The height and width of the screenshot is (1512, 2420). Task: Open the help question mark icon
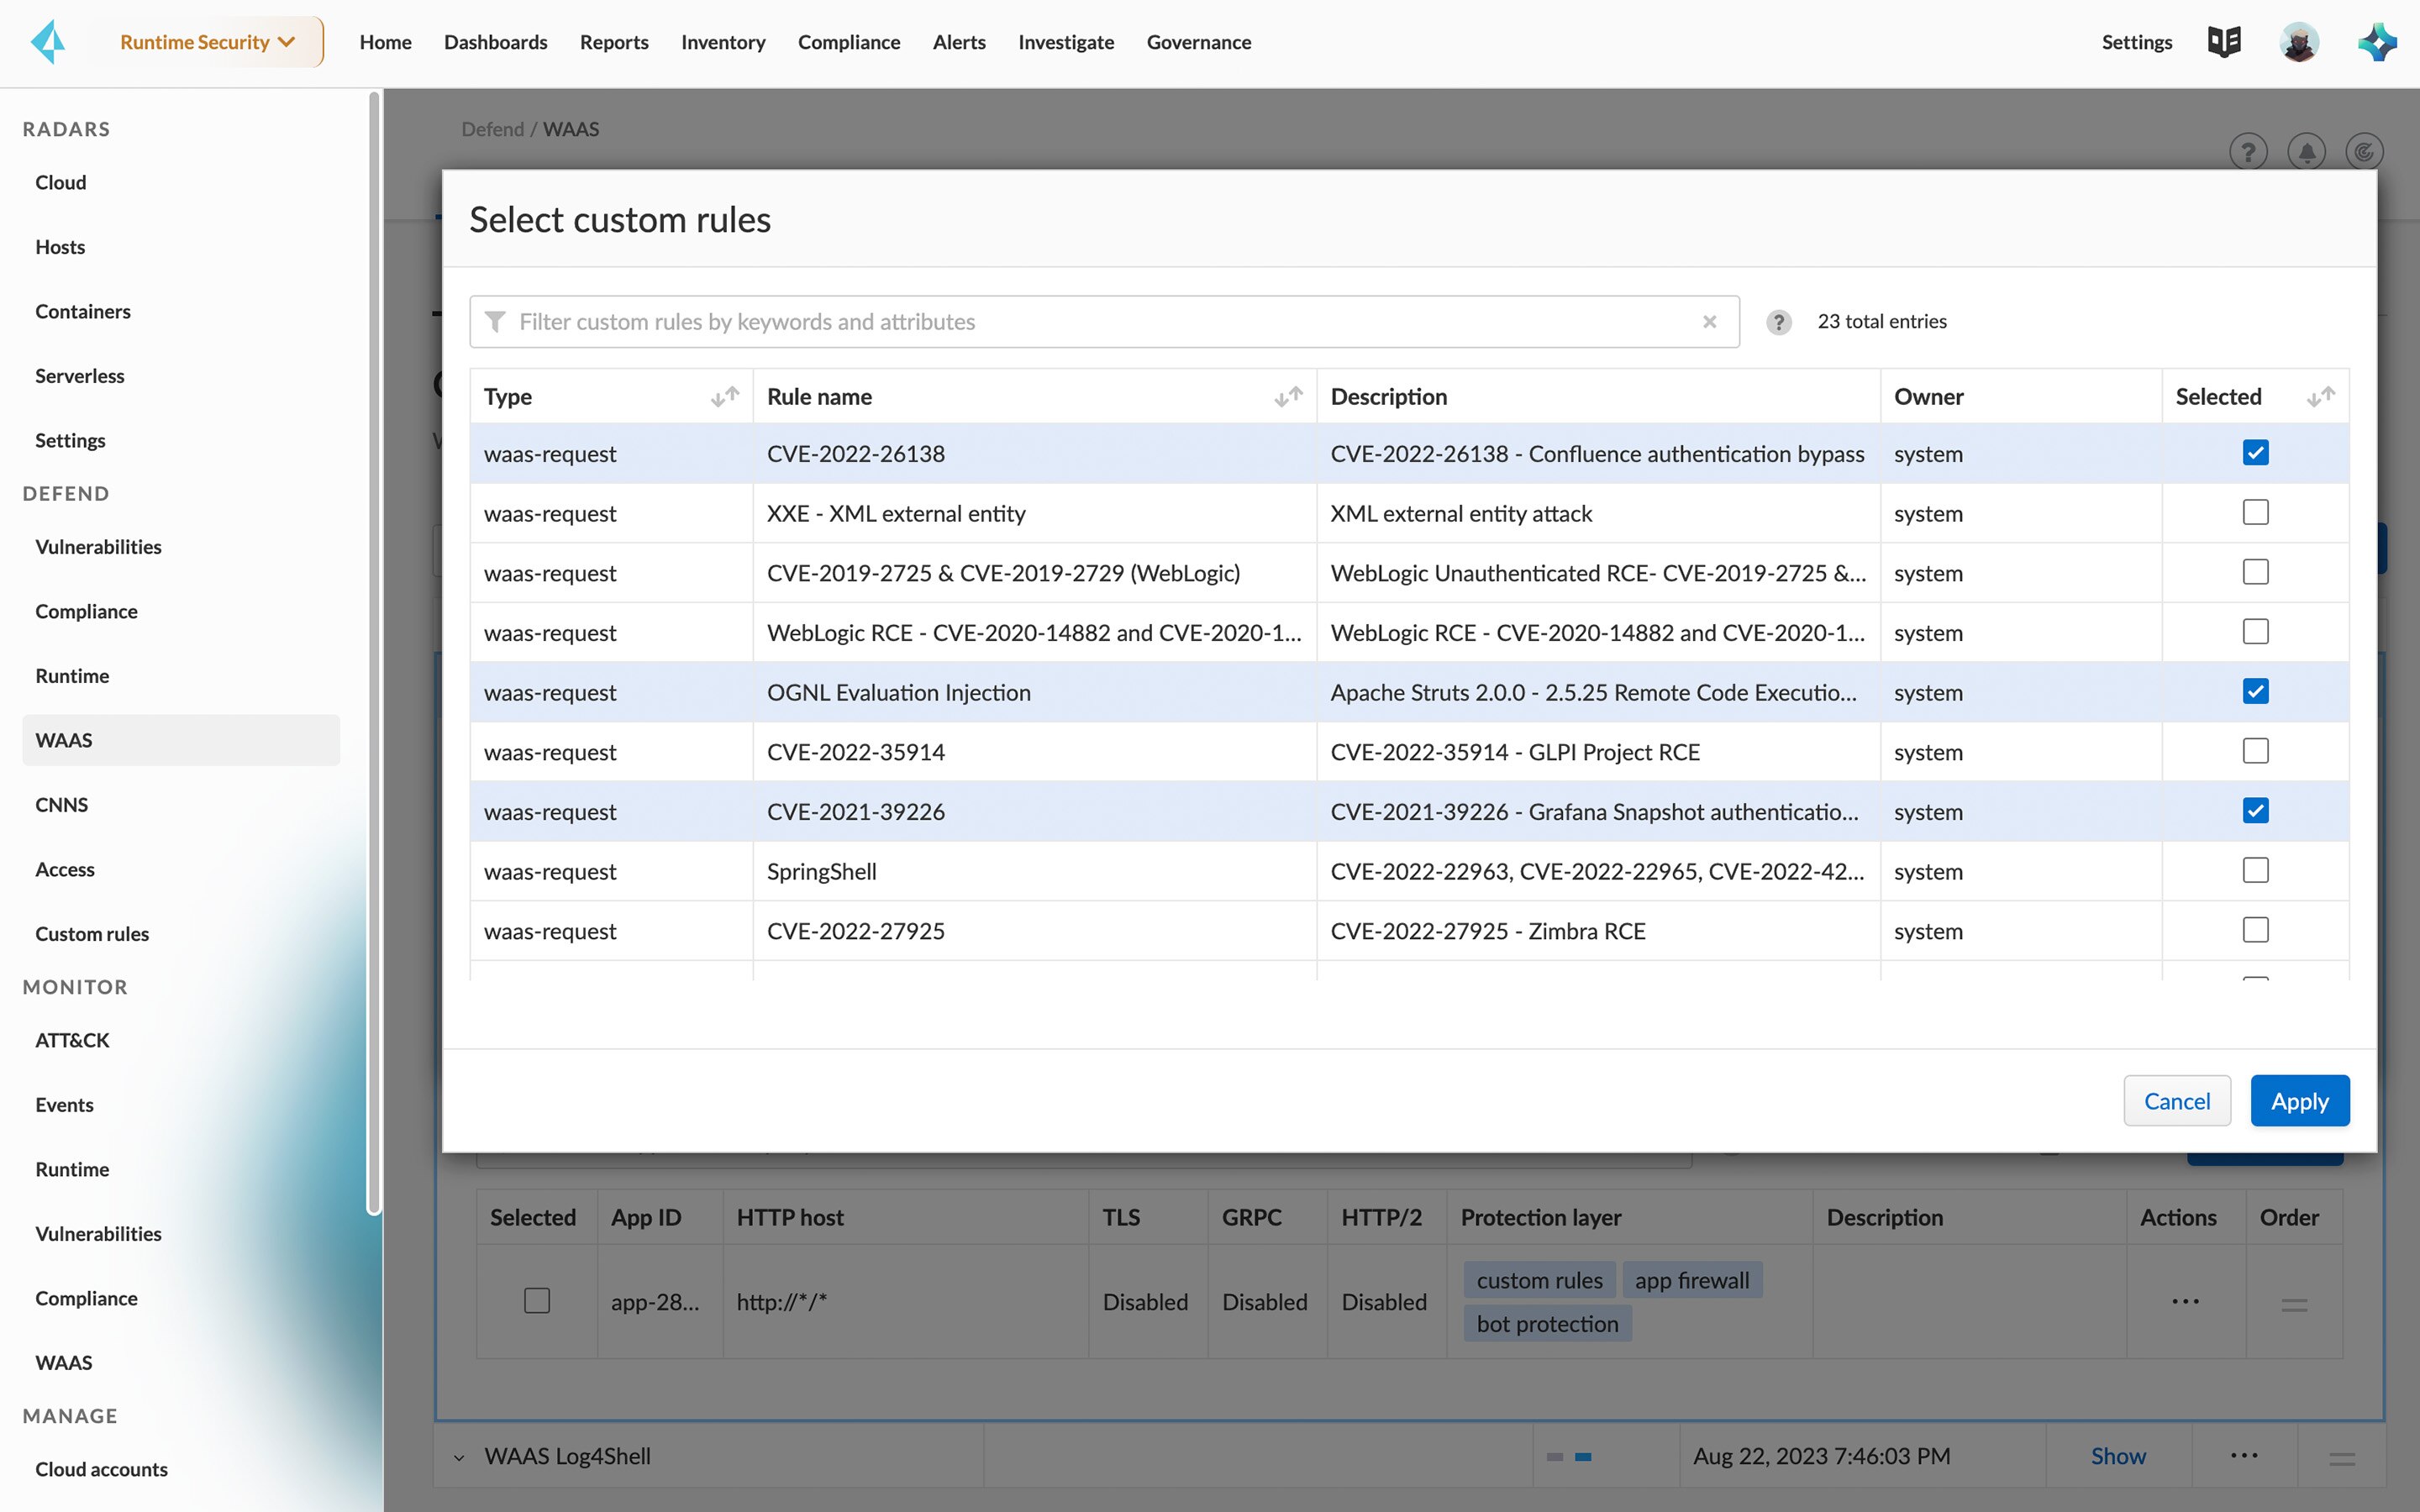2248,151
